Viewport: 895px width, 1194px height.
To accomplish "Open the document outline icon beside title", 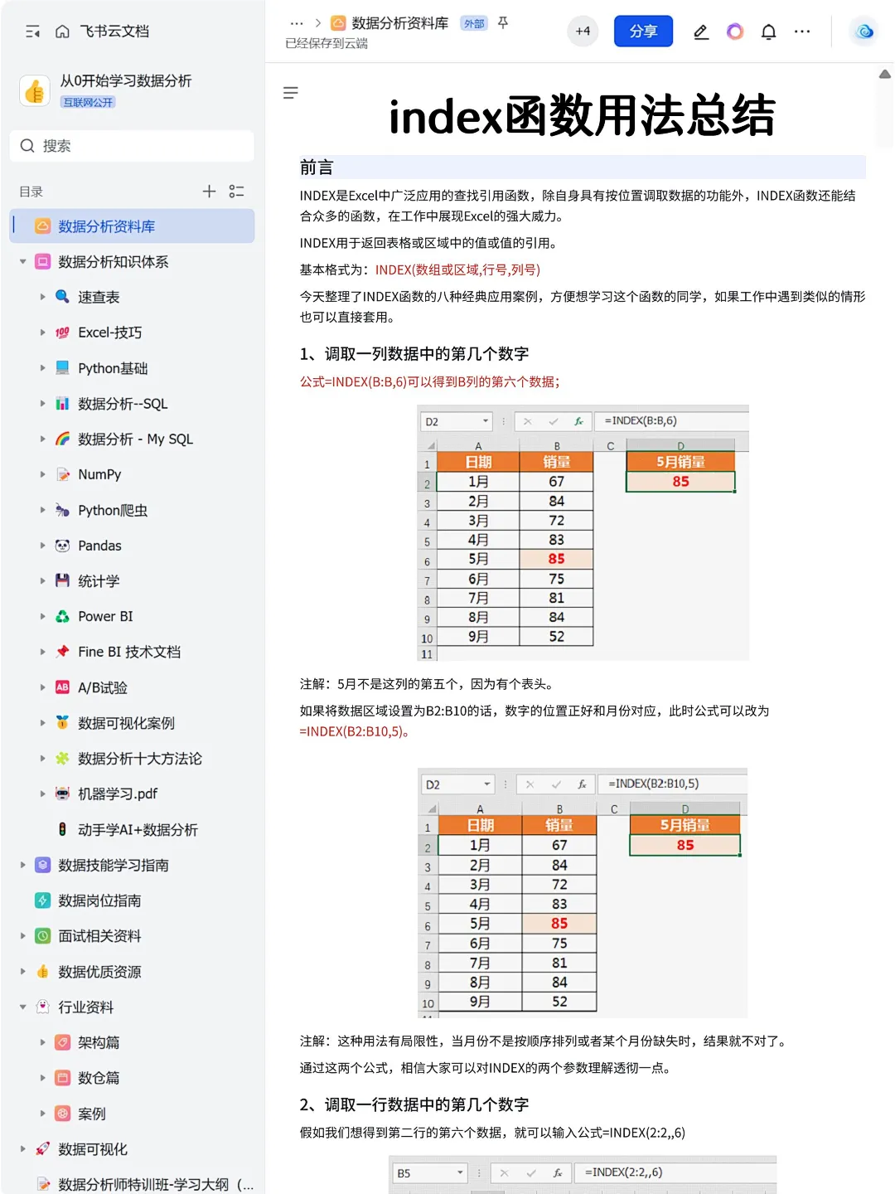I will [291, 93].
